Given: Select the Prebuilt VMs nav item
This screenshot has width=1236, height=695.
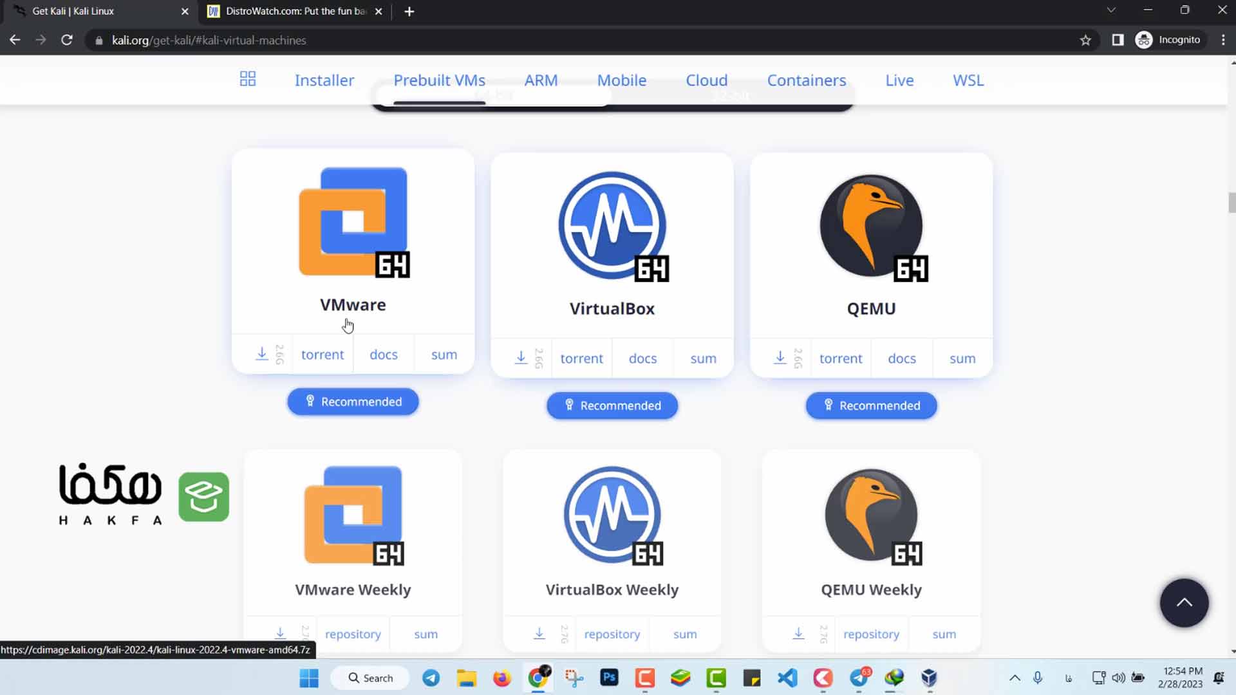Looking at the screenshot, I should pyautogui.click(x=439, y=80).
